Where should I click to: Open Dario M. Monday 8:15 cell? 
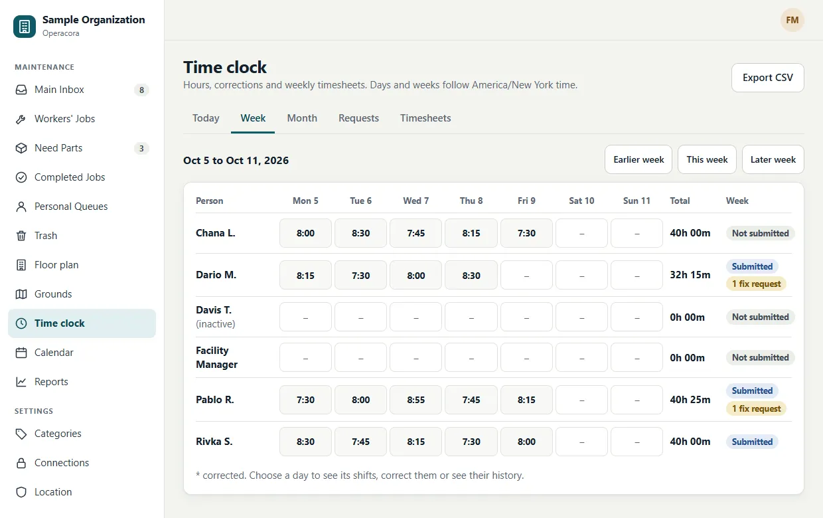click(x=305, y=275)
